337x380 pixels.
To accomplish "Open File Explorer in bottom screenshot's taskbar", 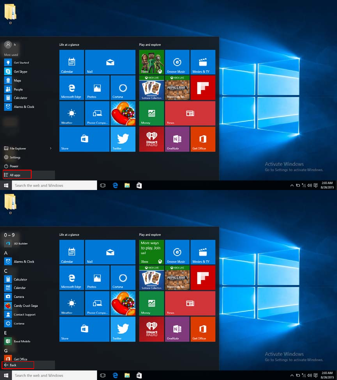I will (127, 376).
